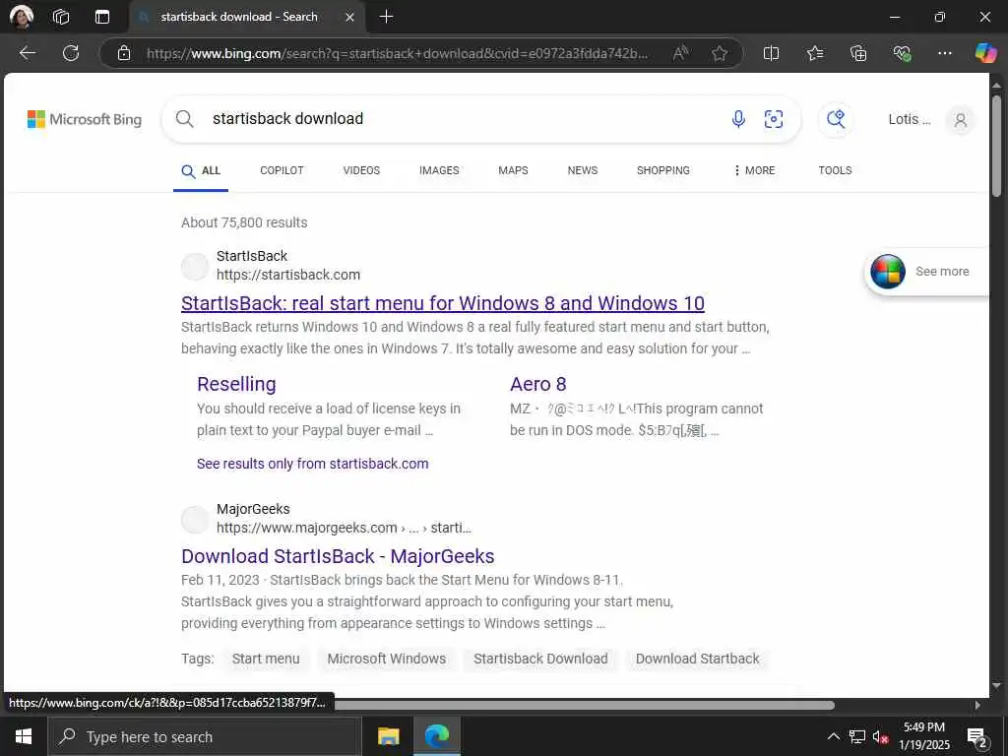Viewport: 1008px width, 756px height.
Task: Refresh the page
Action: click(71, 53)
